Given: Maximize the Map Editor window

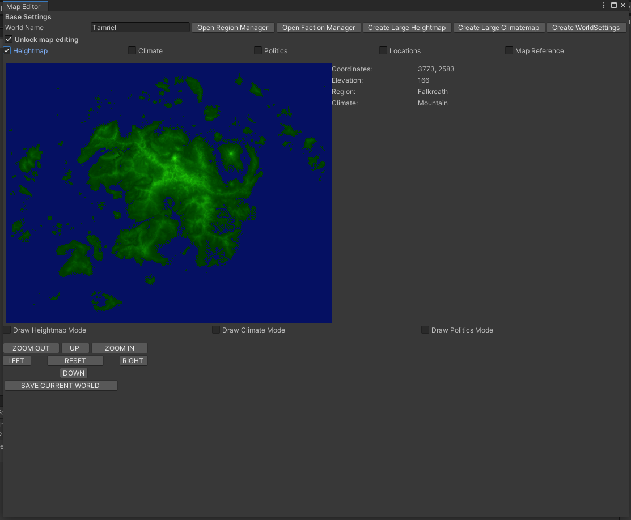Looking at the screenshot, I should click(x=614, y=5).
